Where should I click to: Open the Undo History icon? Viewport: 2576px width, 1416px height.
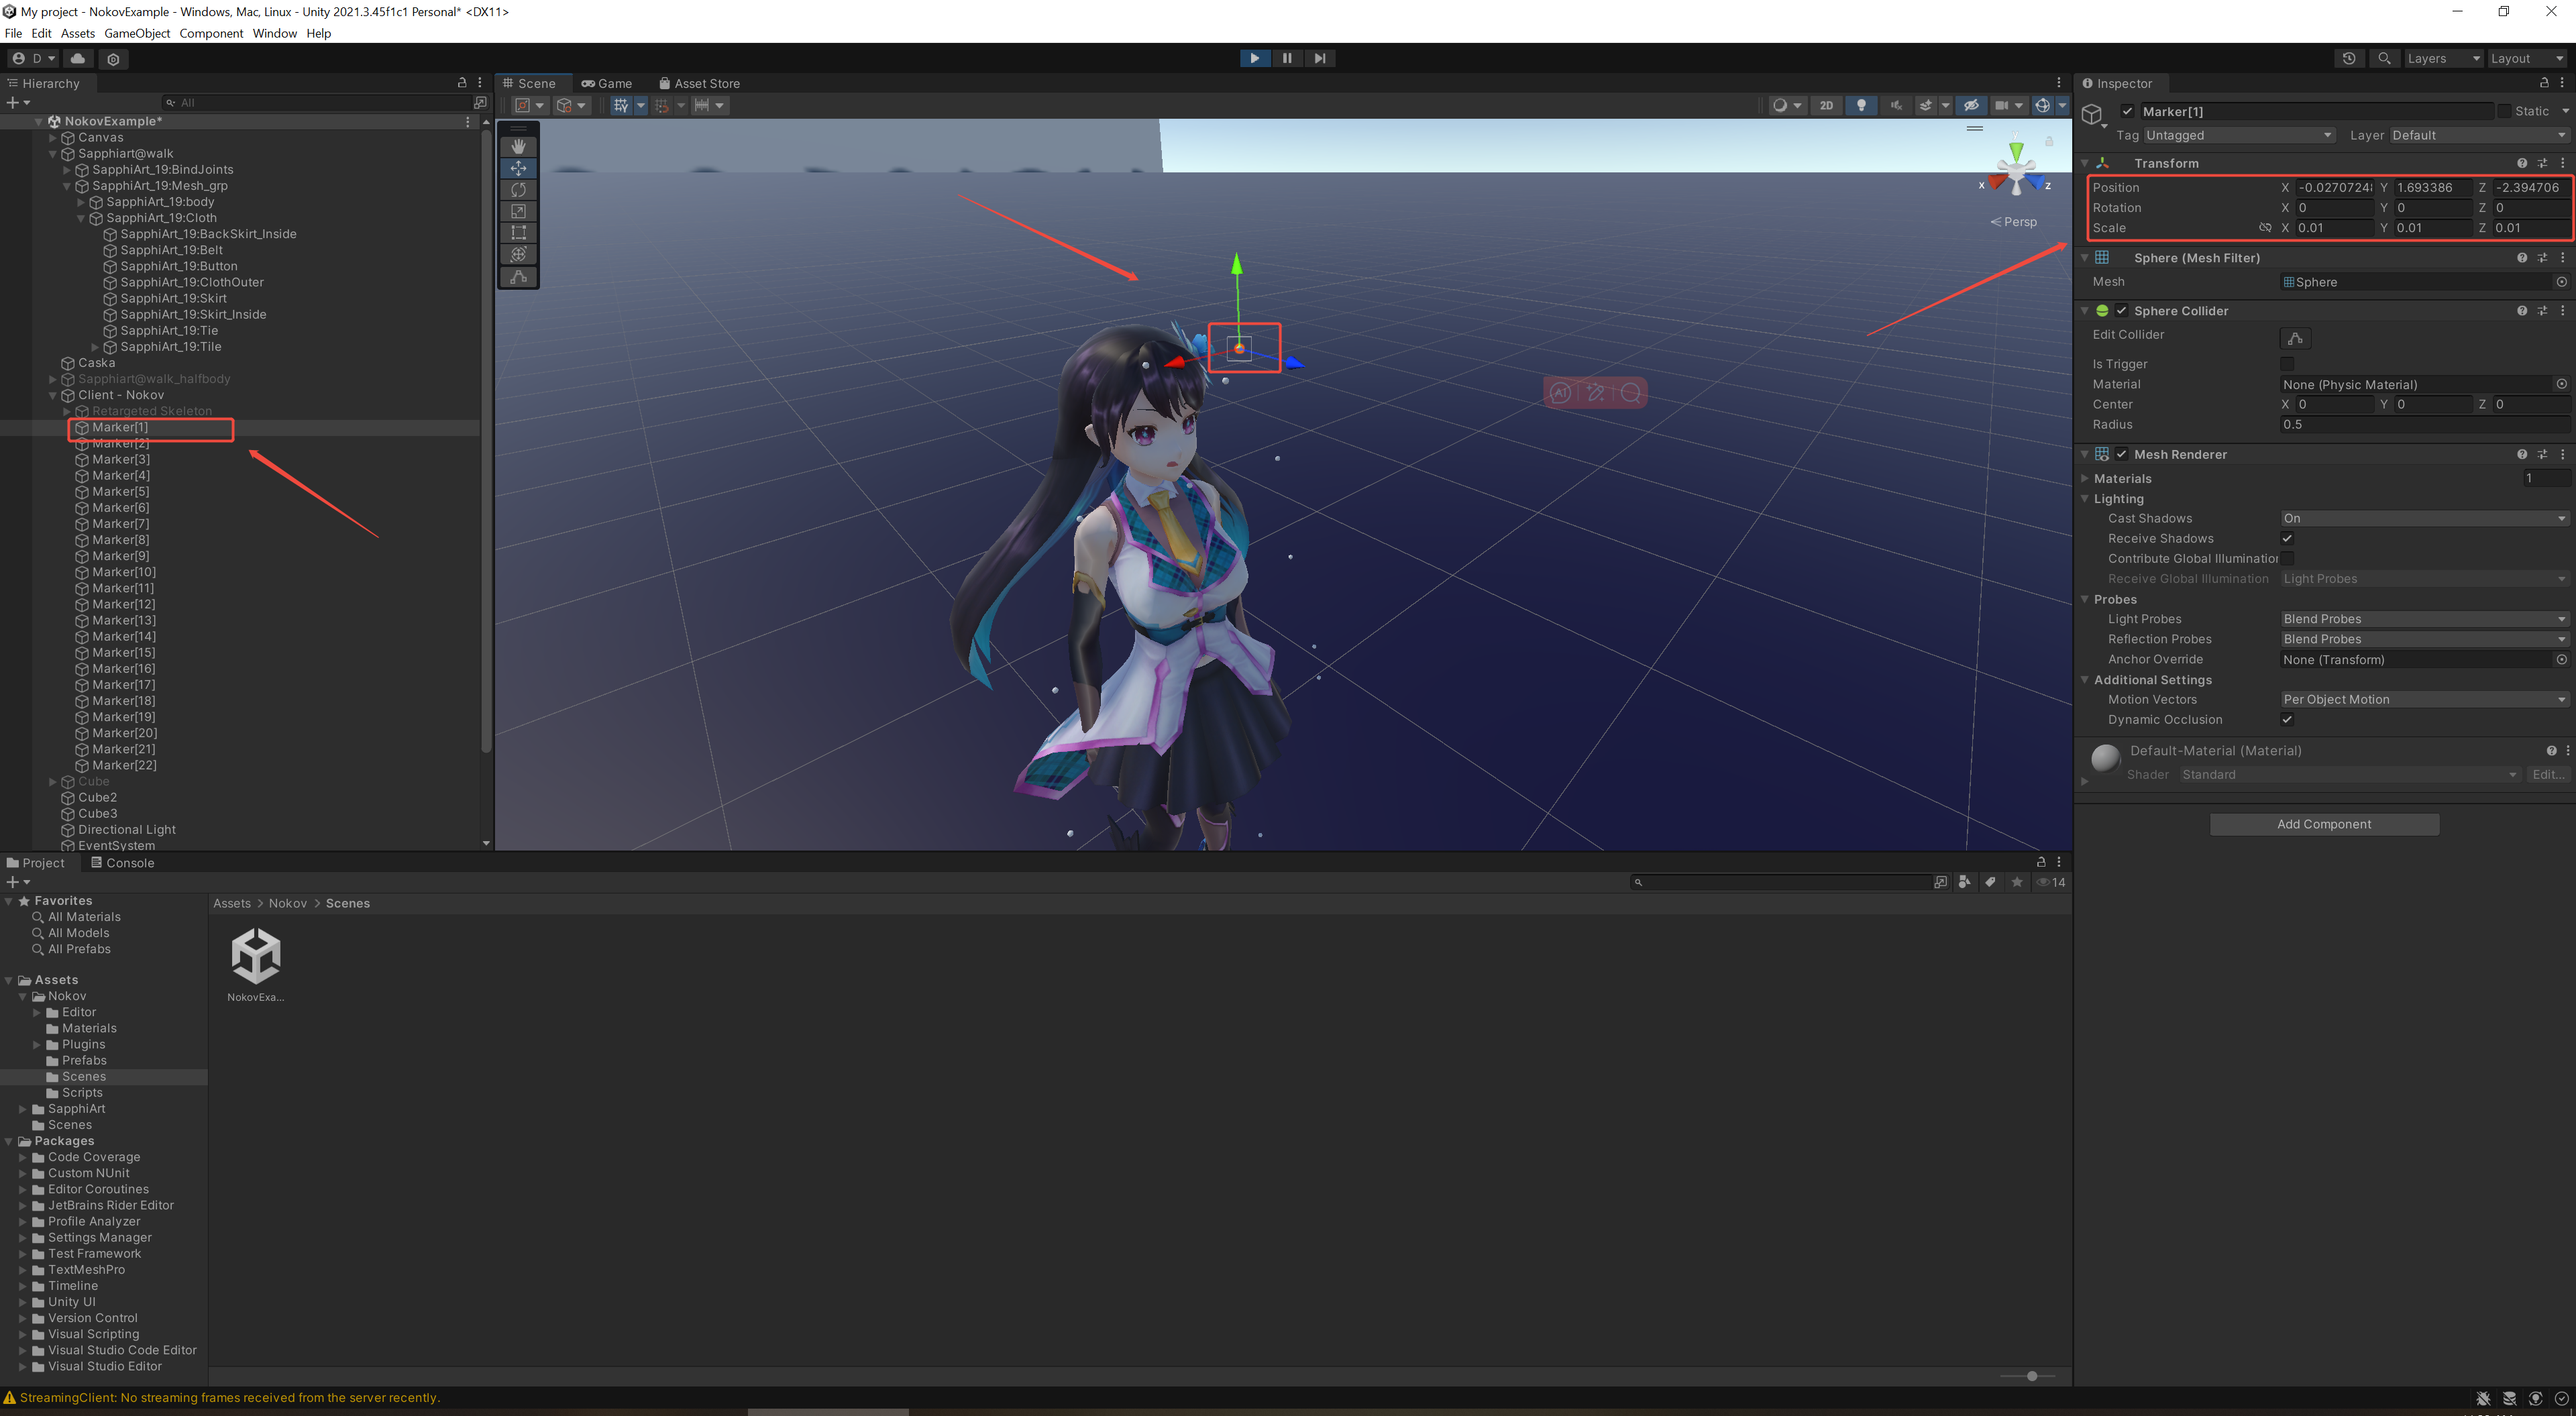[2349, 59]
